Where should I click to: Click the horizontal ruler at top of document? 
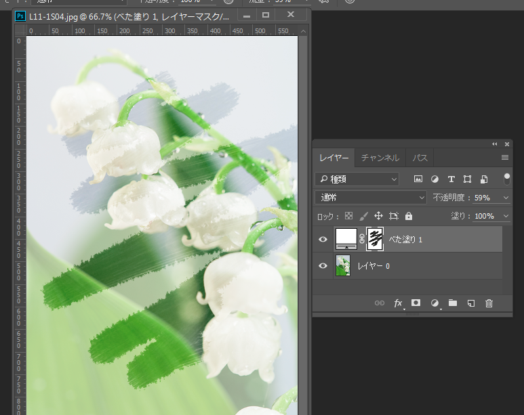coord(162,30)
